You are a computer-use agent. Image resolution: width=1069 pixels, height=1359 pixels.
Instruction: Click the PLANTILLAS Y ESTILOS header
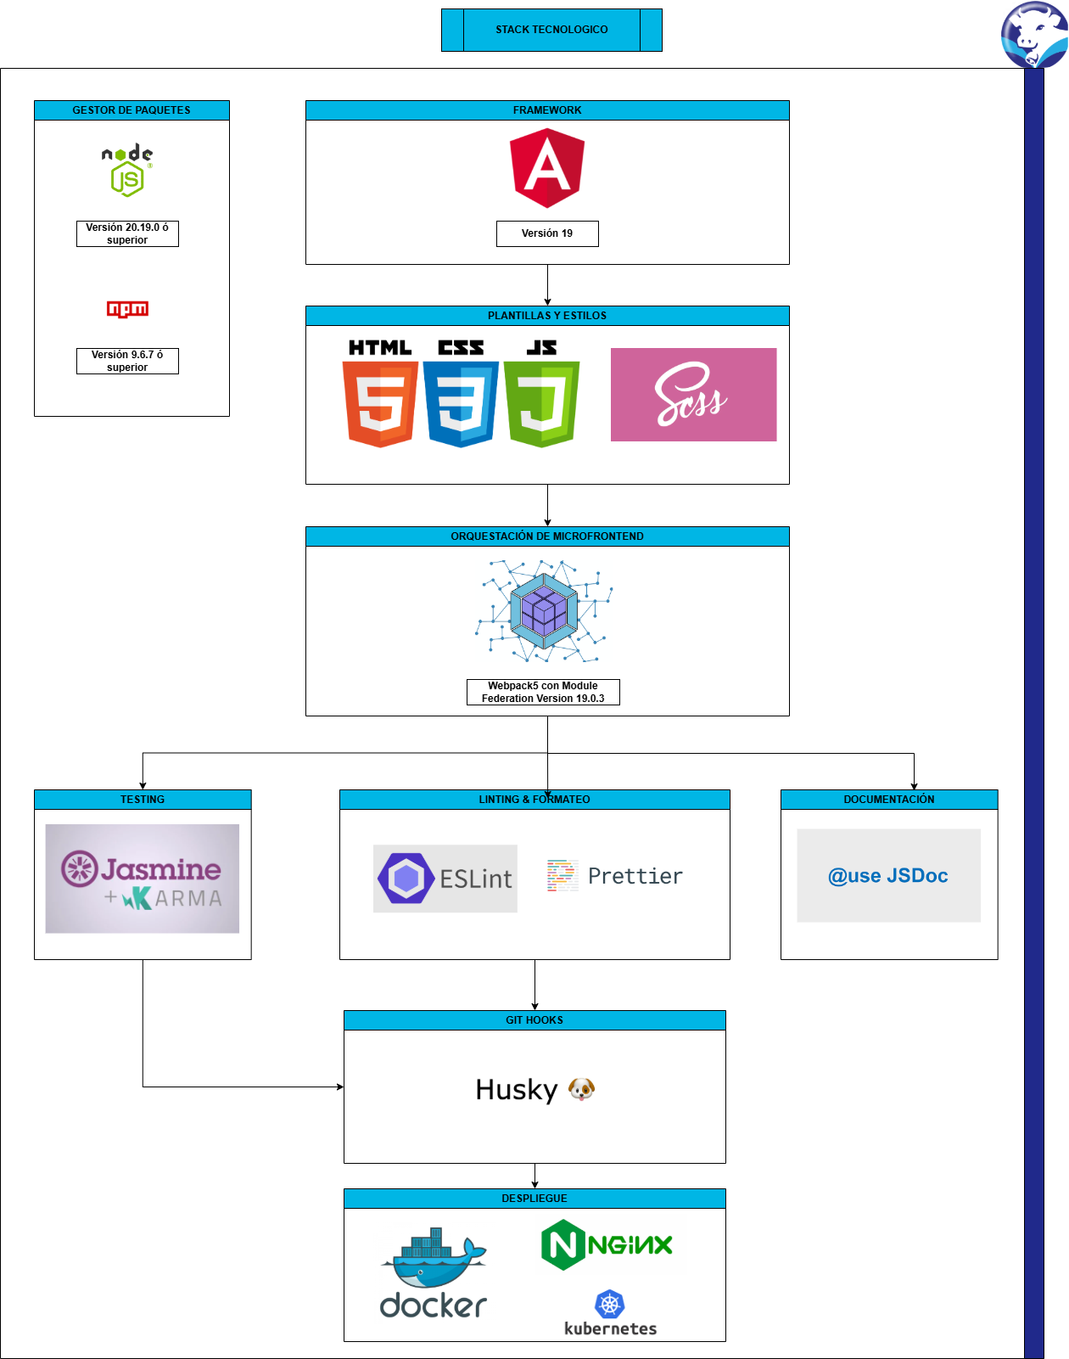click(x=547, y=316)
